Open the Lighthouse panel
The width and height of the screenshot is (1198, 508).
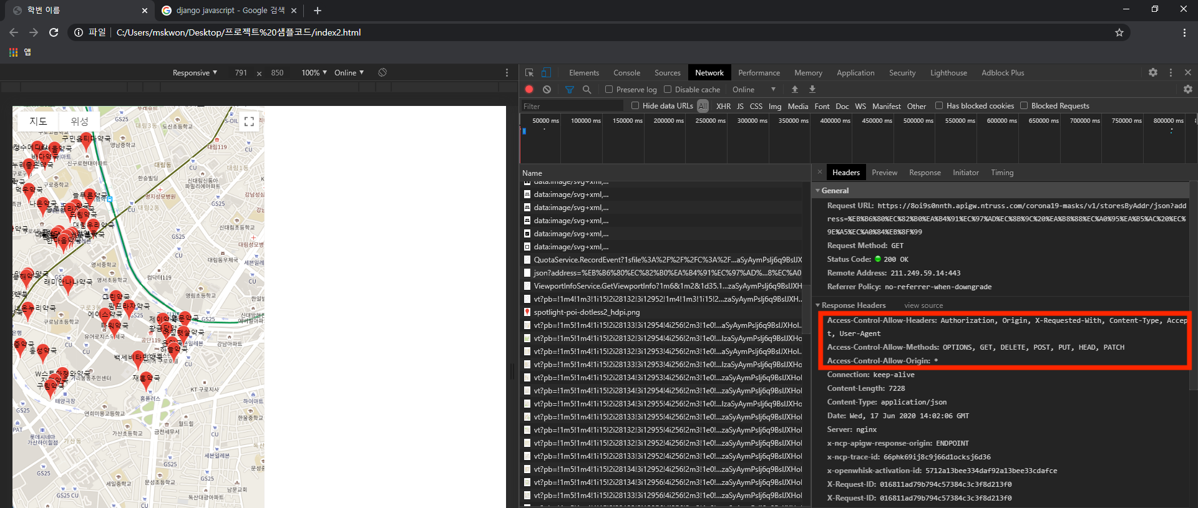(x=948, y=72)
